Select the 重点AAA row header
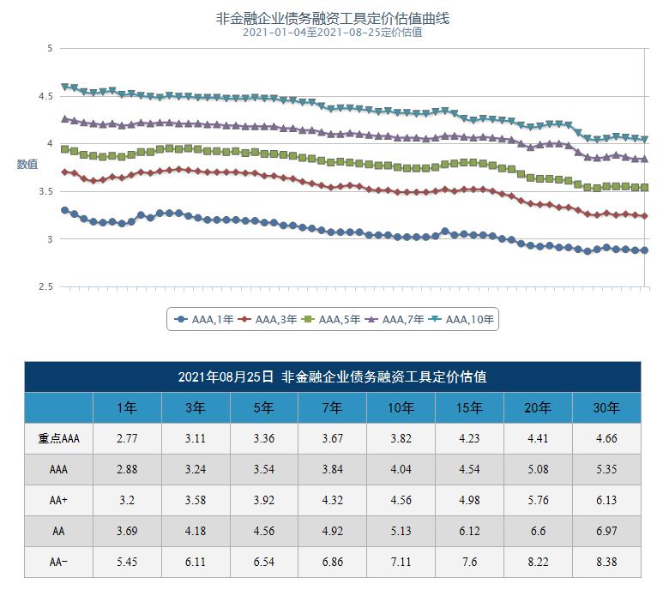 pos(58,438)
